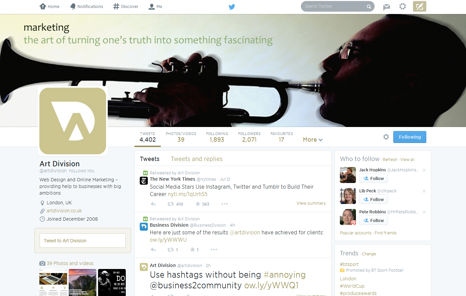Retweet the New York Times tweet (410)

click(x=175, y=204)
